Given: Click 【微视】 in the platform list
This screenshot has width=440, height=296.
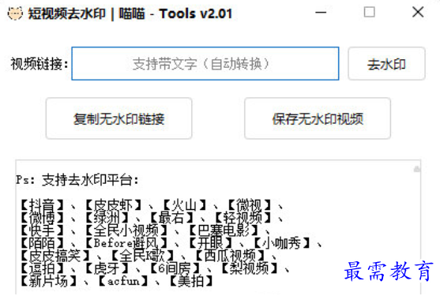Looking at the screenshot, I should [249, 205].
